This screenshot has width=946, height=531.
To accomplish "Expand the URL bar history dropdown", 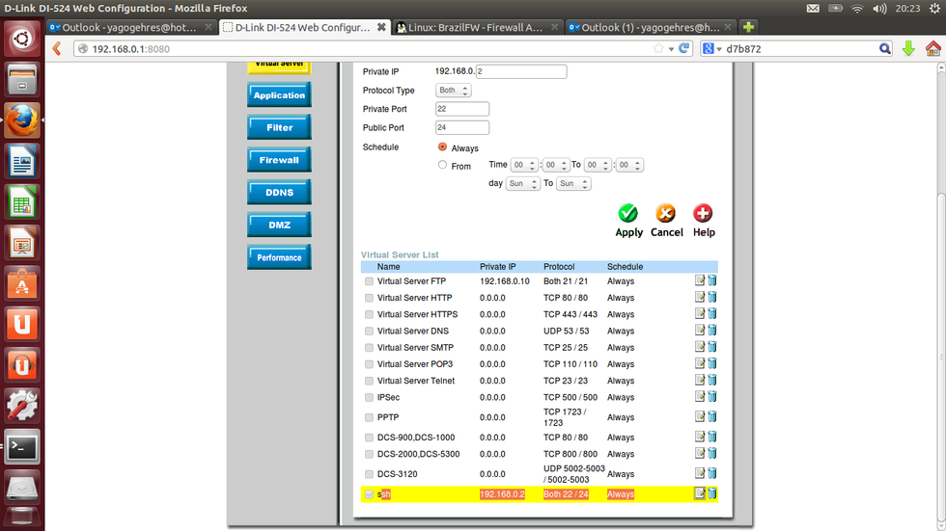I will pos(671,49).
